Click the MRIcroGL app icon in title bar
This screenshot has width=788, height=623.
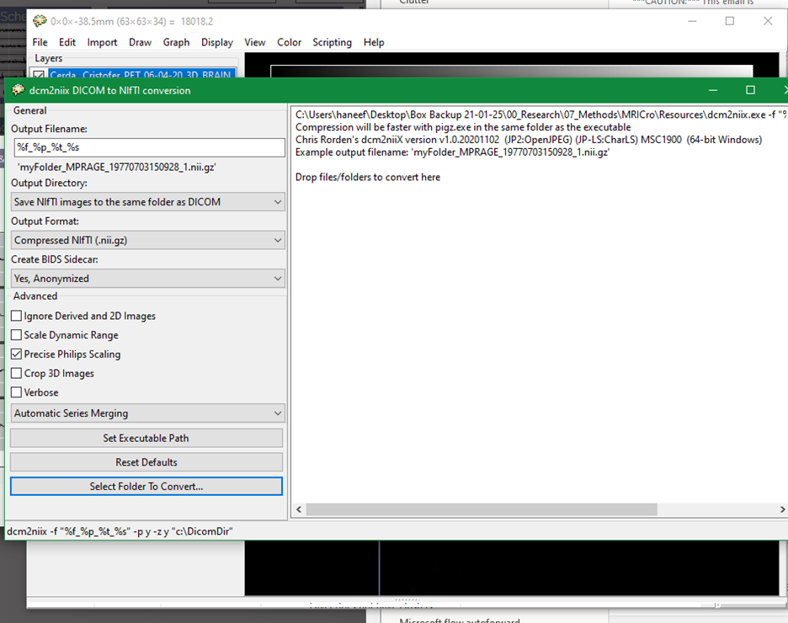tap(40, 22)
